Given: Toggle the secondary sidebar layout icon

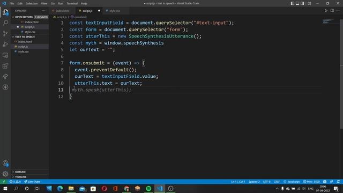Looking at the screenshot, I should coord(302,3).
